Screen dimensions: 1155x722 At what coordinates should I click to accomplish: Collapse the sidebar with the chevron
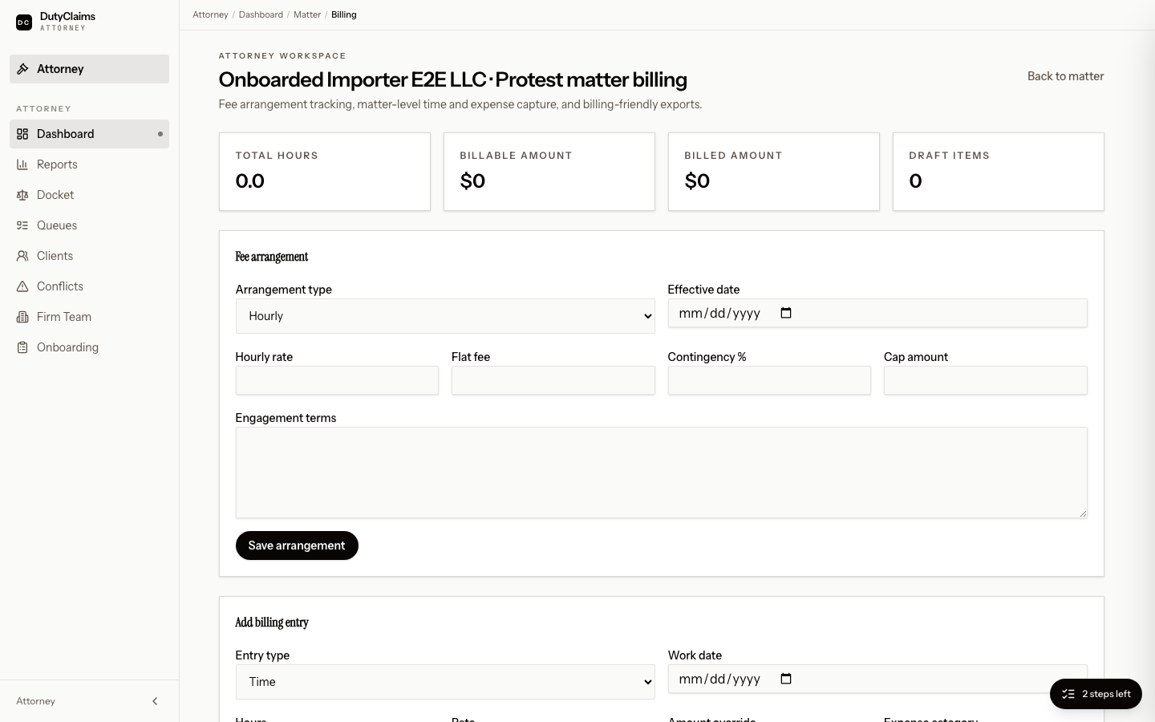click(x=155, y=701)
